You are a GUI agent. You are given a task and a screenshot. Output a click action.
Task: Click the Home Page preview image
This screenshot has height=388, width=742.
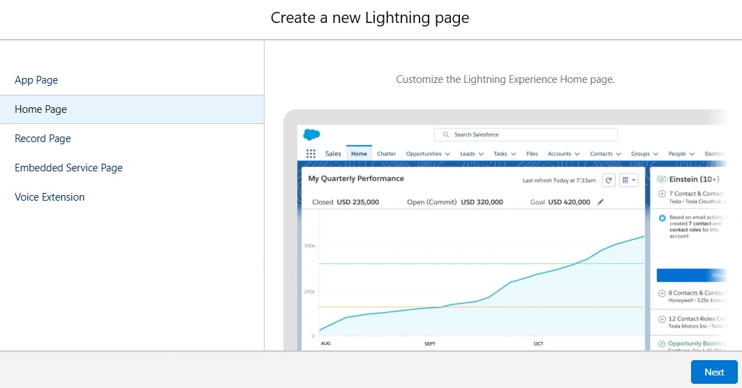coord(505,230)
